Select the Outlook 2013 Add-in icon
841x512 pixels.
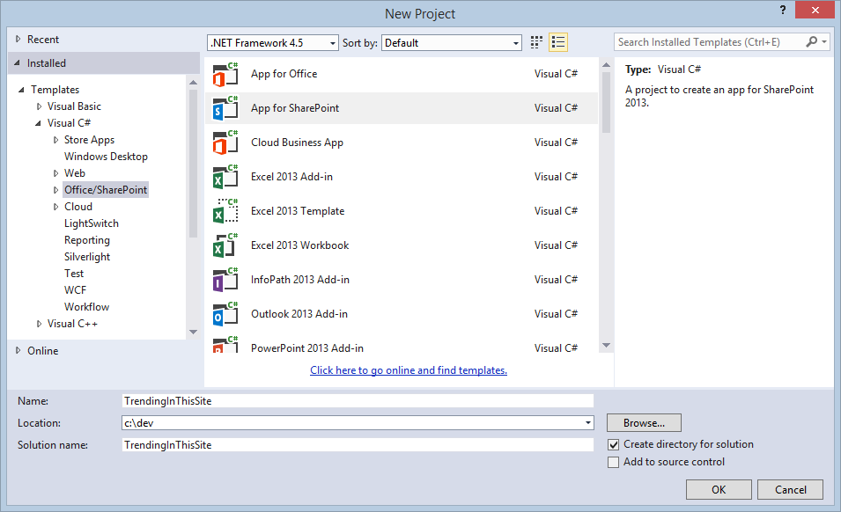tap(225, 314)
